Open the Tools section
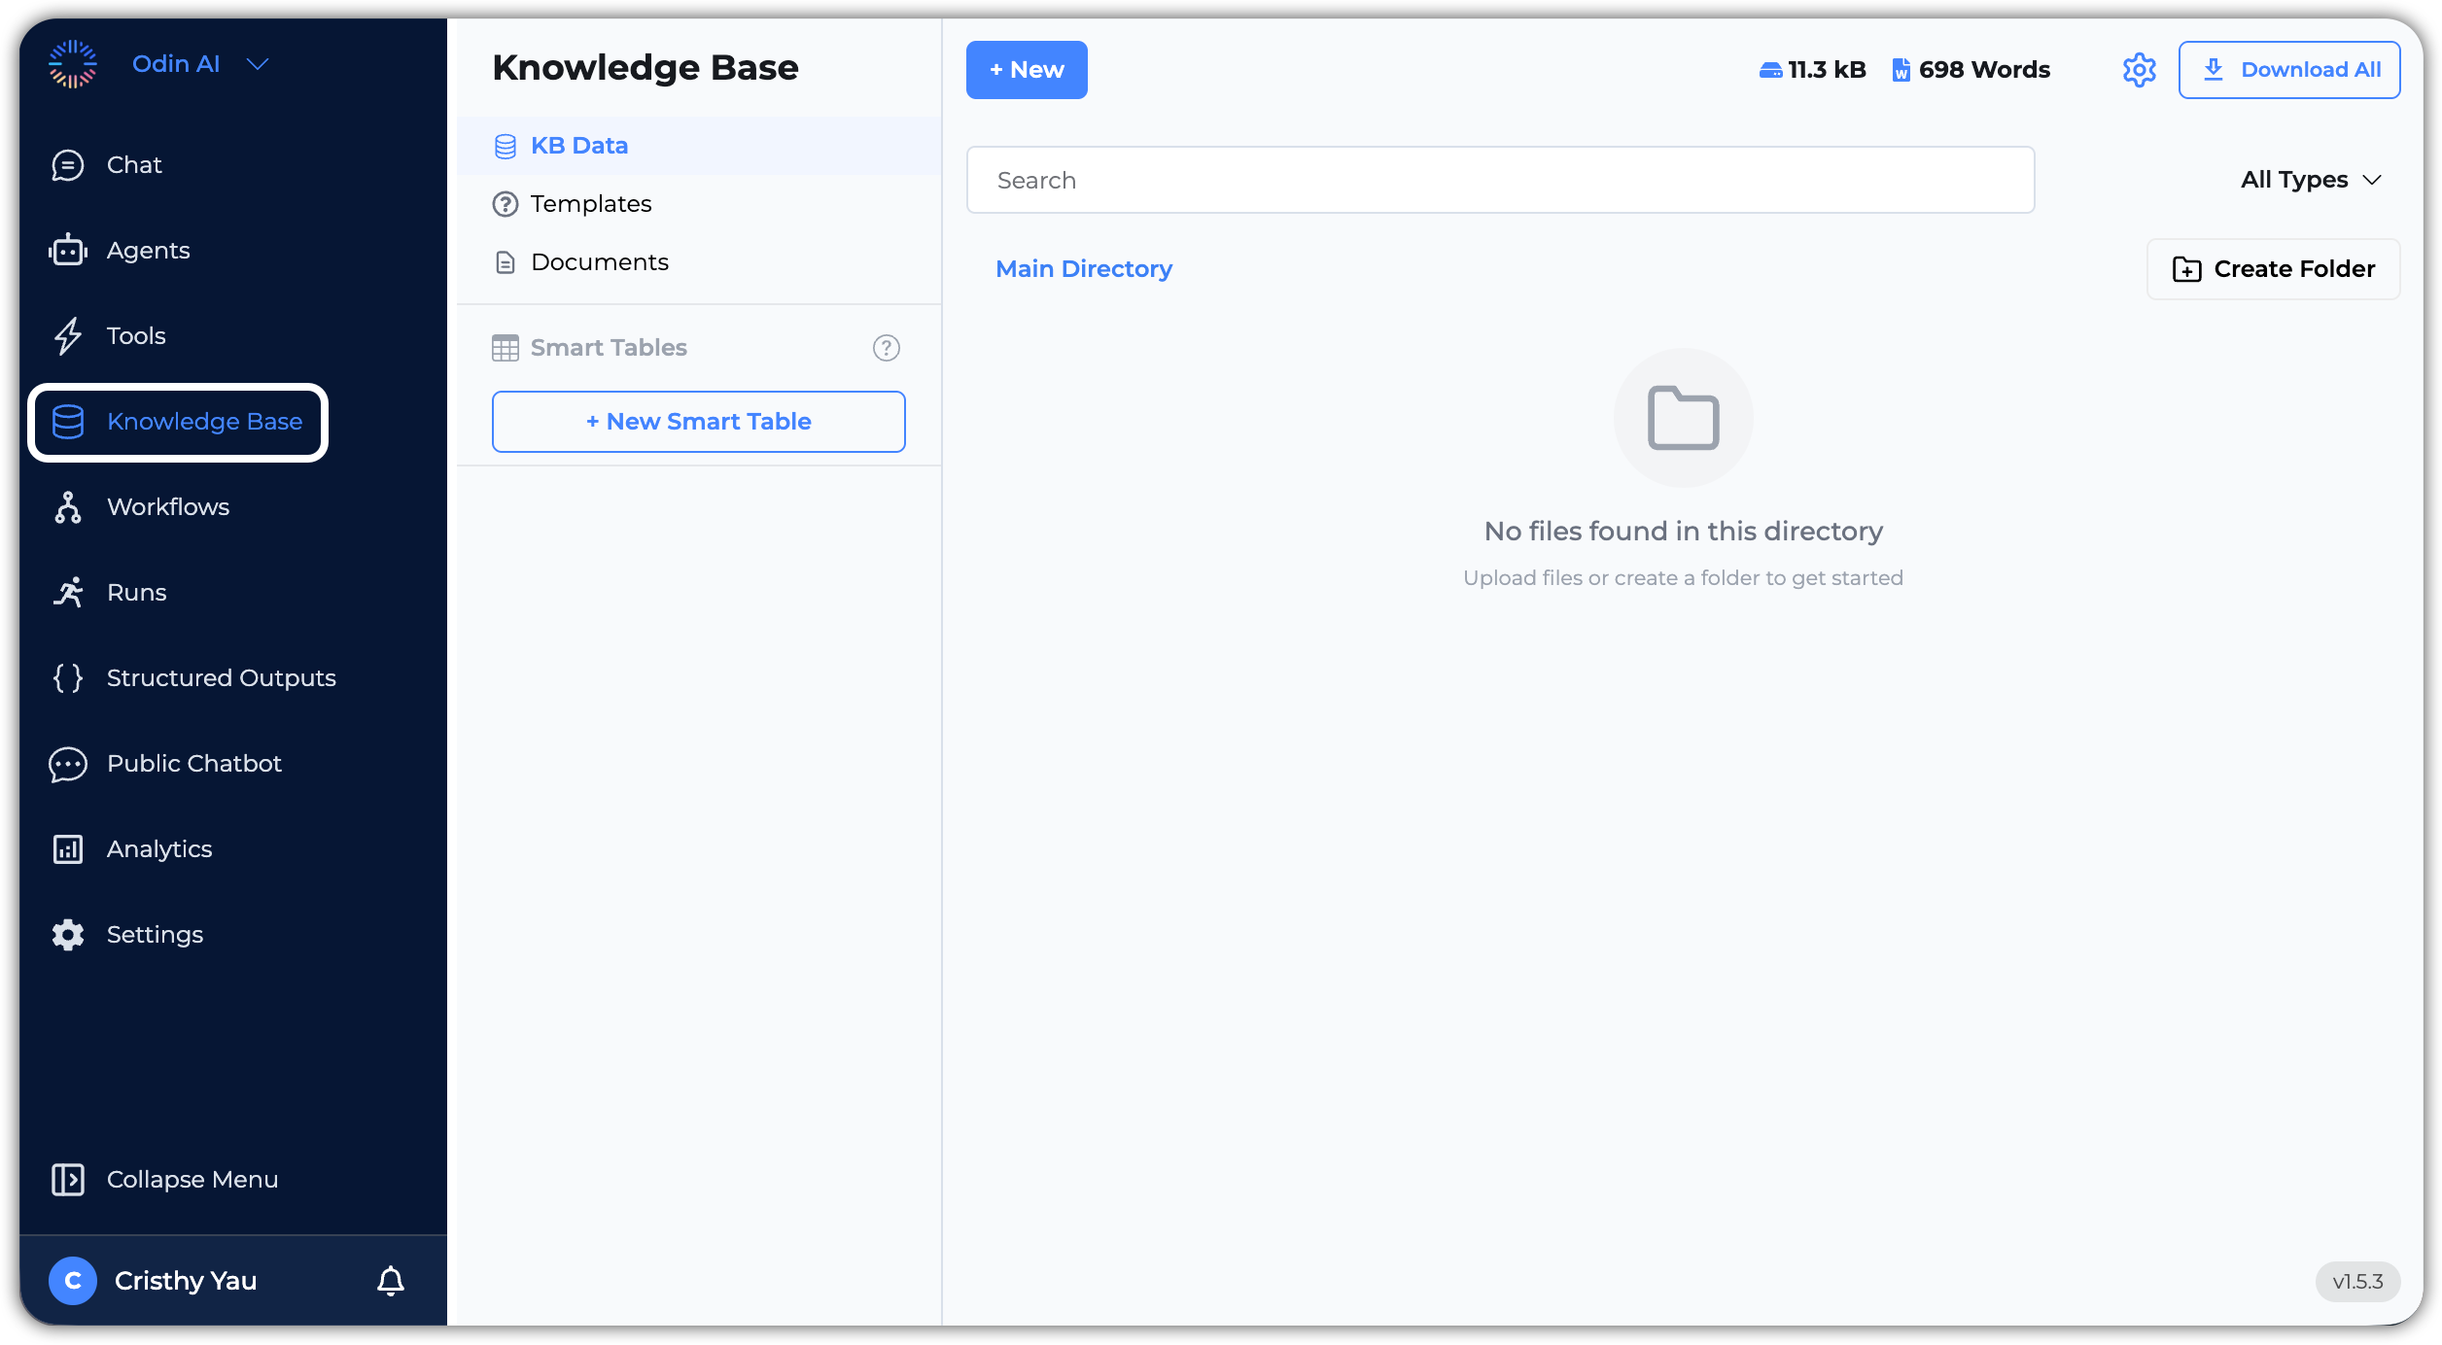The width and height of the screenshot is (2442, 1345). pos(135,335)
